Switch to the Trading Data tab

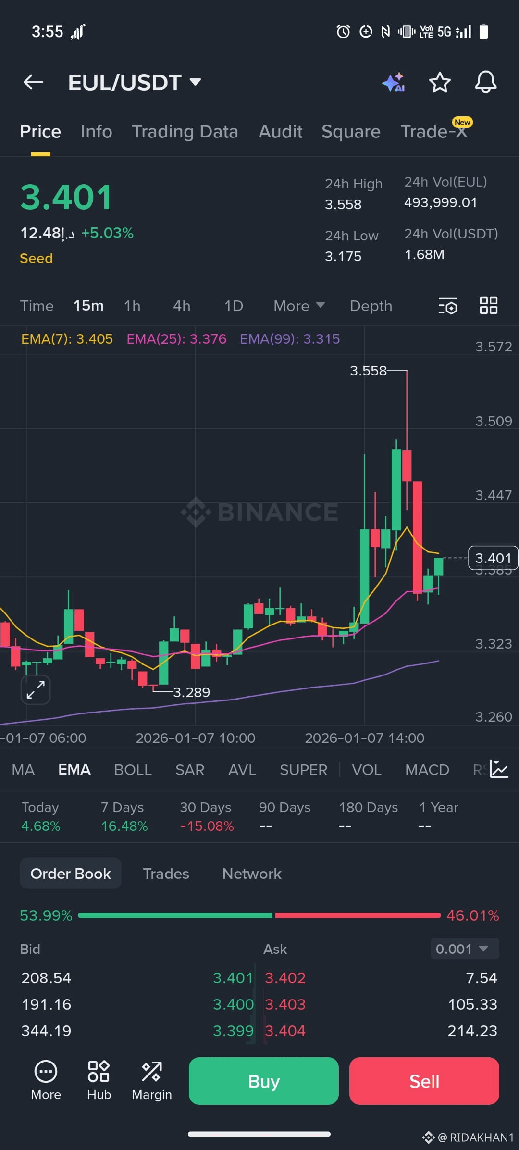pyautogui.click(x=185, y=132)
